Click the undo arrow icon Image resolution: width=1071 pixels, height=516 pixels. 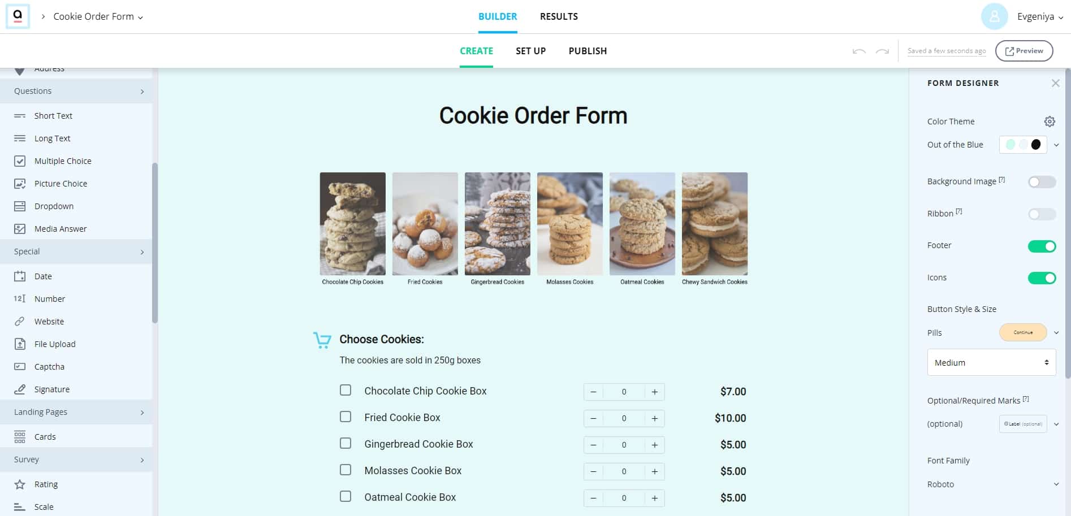(859, 51)
